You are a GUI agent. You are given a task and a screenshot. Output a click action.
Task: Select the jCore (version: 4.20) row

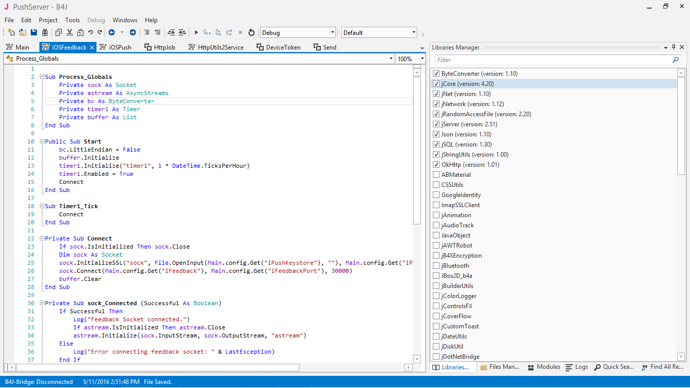[554, 84]
